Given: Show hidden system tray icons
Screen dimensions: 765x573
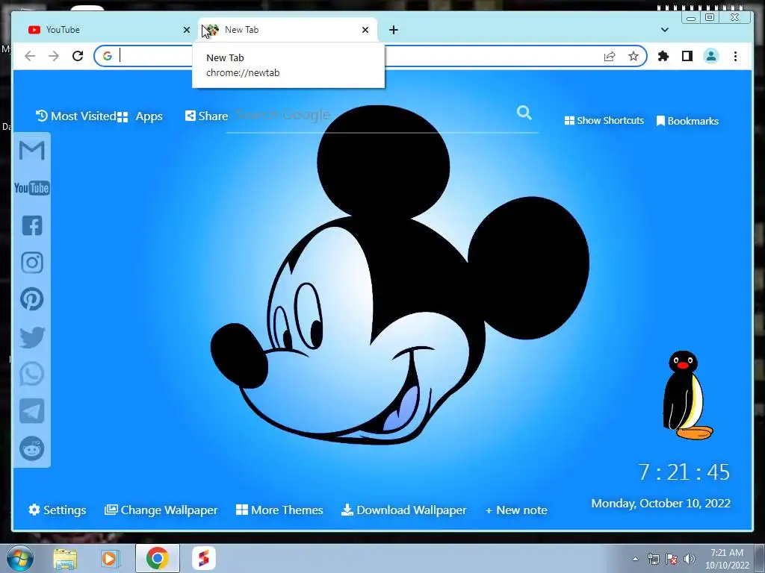Looking at the screenshot, I should click(x=635, y=559).
